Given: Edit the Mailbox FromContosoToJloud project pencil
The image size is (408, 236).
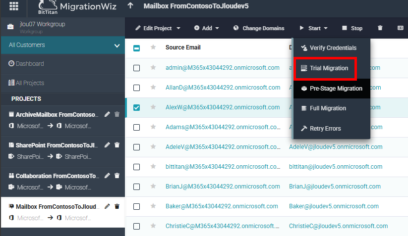Looking at the screenshot, I should point(107,206).
